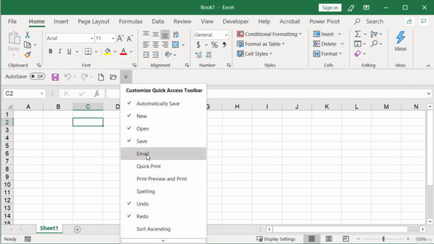Open the Arial font name dropdown

pos(92,38)
